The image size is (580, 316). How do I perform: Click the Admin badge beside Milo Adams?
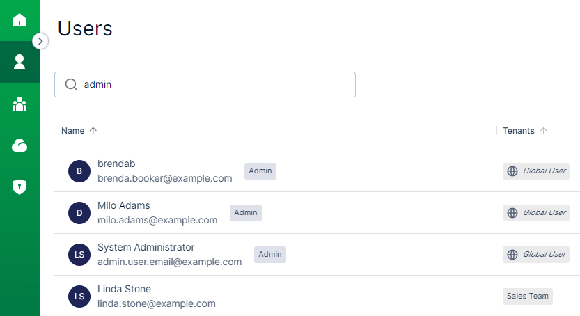(246, 213)
